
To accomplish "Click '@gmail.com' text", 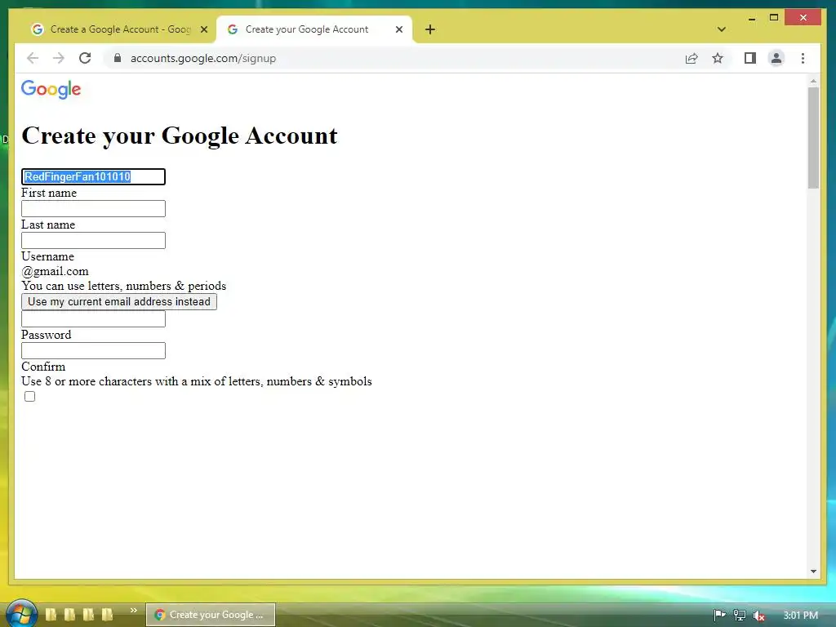I will point(55,271).
